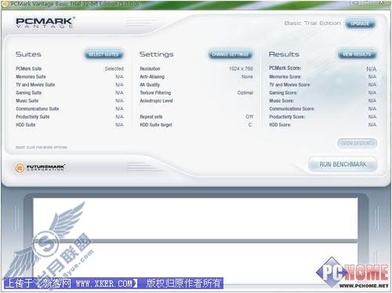Click the Communications Score label
The image size is (392, 293).
(x=292, y=108)
